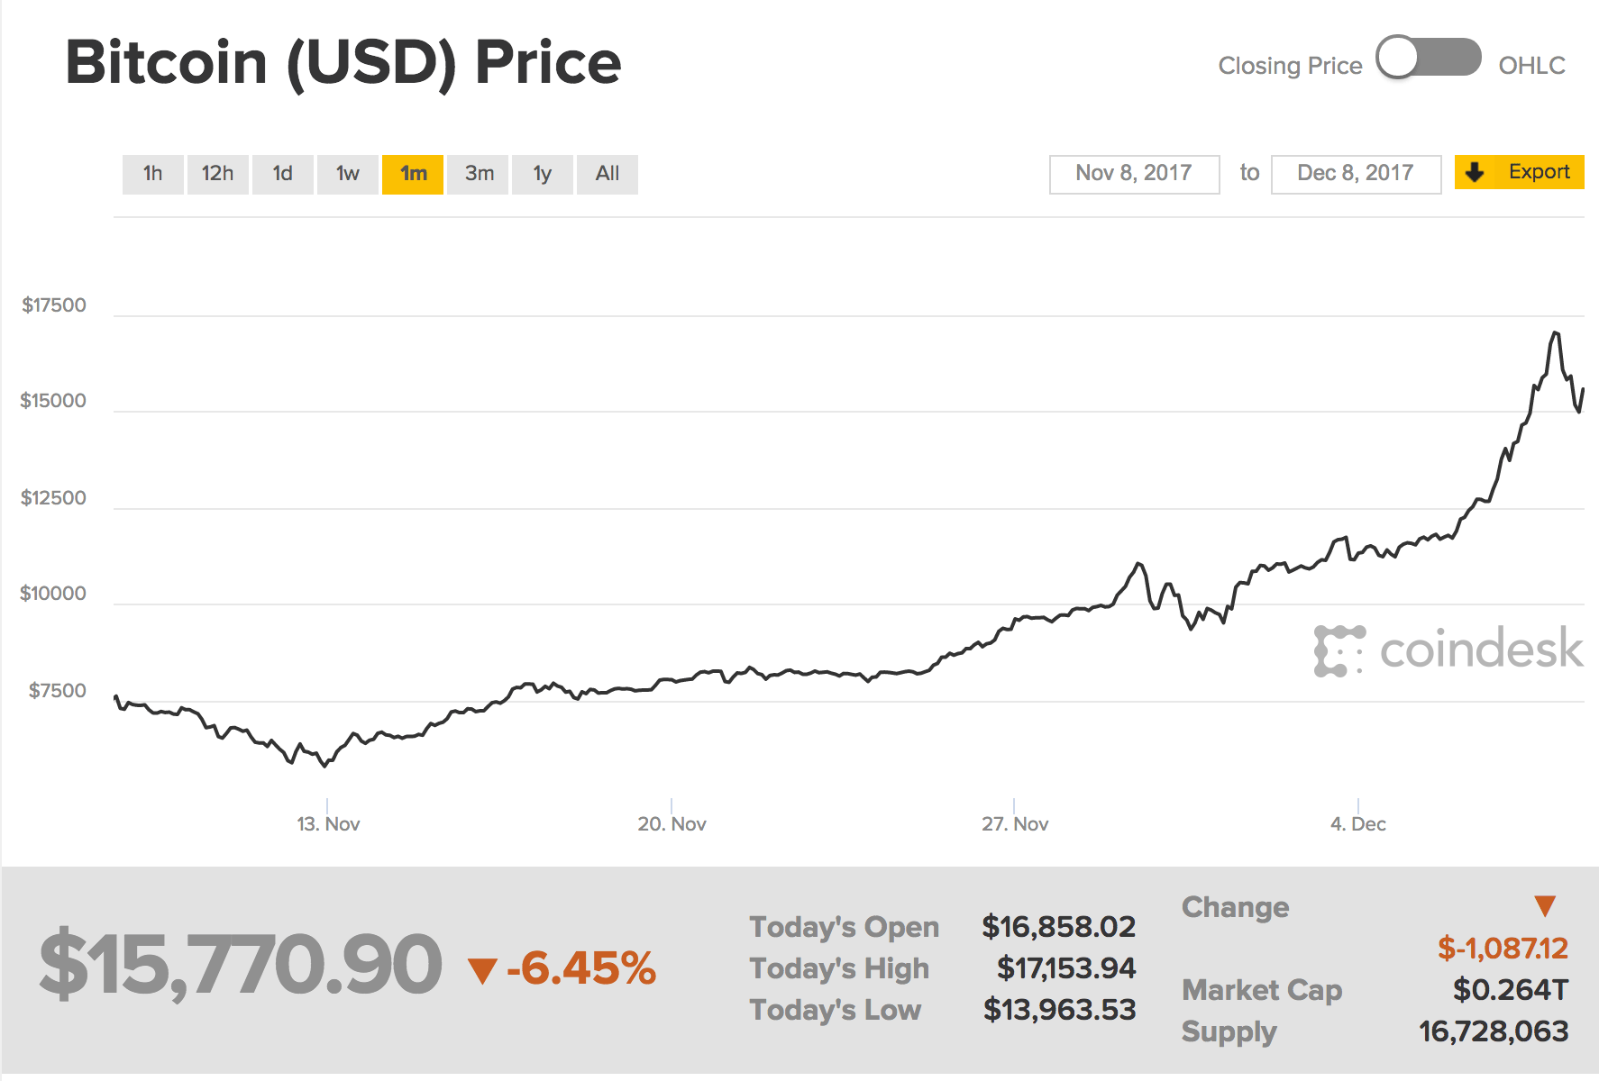Show the 1y price range

tap(543, 174)
